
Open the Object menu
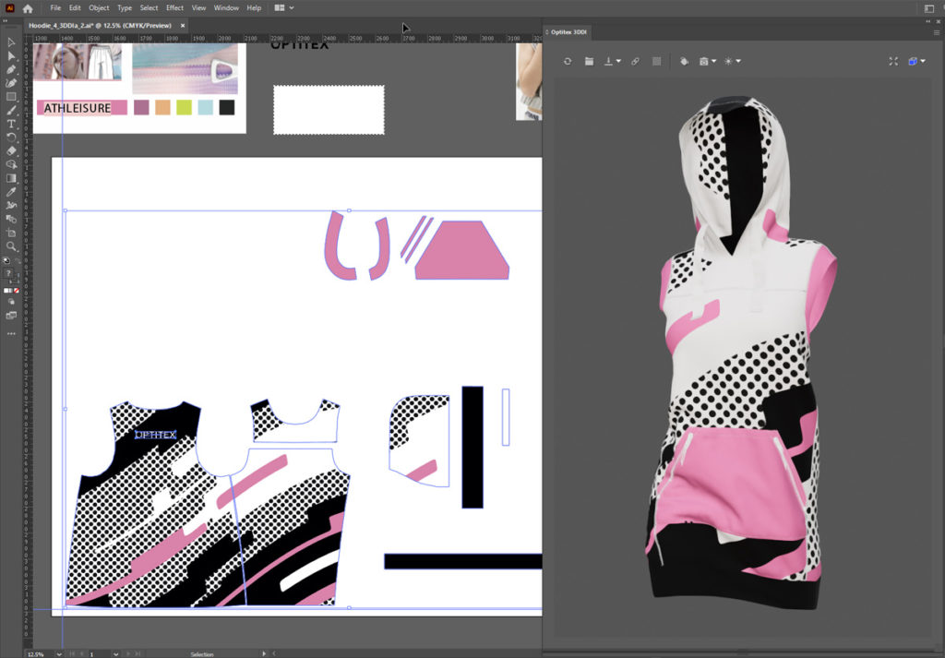(99, 8)
